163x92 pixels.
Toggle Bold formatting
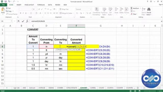click(x=21, y=13)
